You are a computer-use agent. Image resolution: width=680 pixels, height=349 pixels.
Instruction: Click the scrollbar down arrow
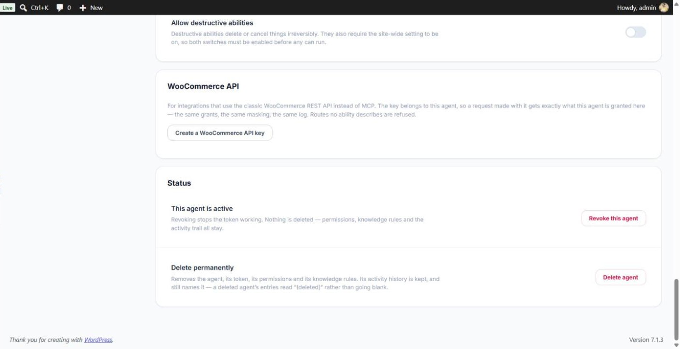[x=676, y=345]
